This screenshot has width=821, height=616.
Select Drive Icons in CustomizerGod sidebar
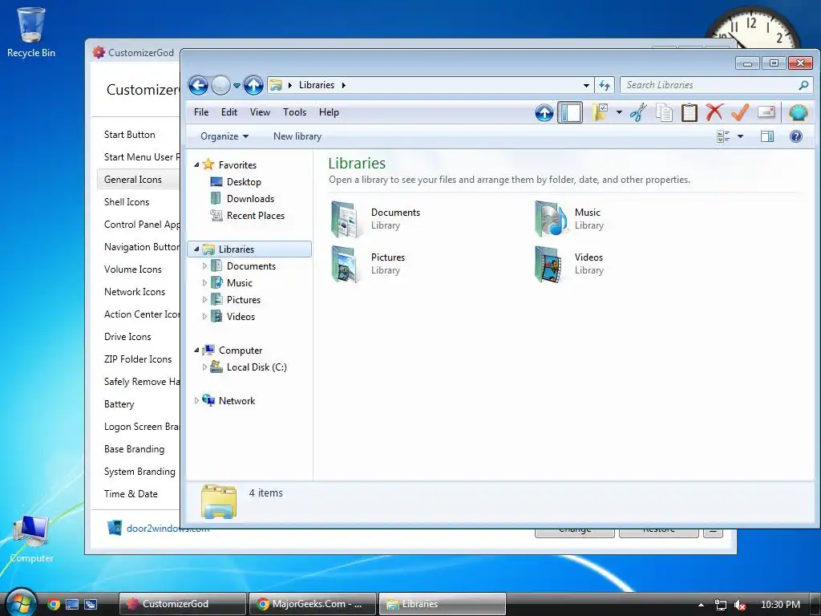(127, 337)
